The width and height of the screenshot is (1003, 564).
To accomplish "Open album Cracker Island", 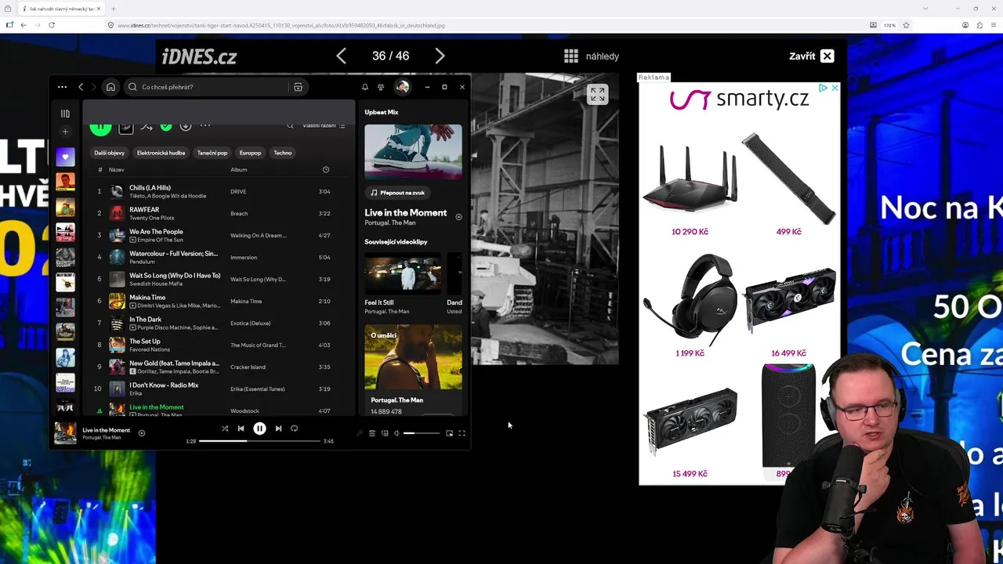I will tap(248, 367).
